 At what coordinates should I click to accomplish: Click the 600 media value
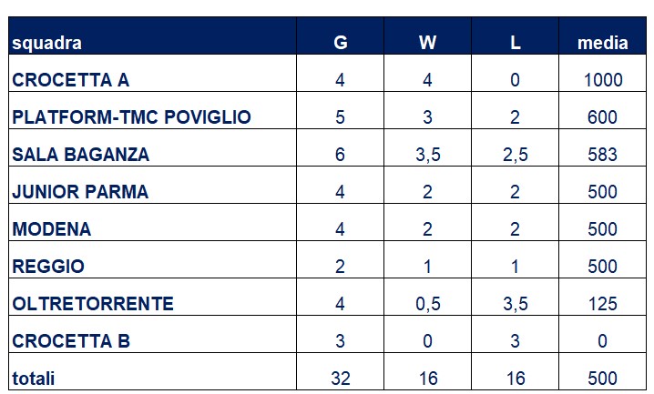pyautogui.click(x=603, y=117)
